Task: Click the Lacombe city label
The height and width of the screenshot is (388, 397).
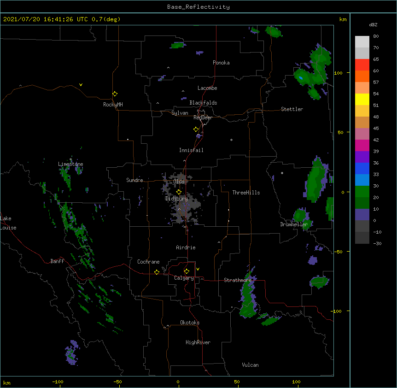Action: click(207, 88)
